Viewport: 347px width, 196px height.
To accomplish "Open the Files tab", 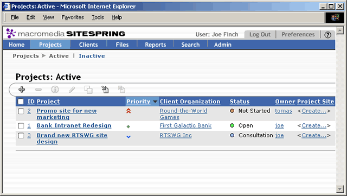I will coord(122,45).
